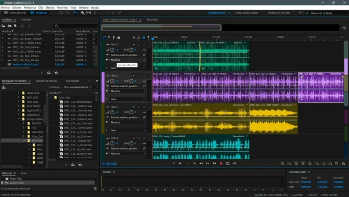Click the Media Browser shortcuts download icon
This screenshot has height=197, width=349.
[4, 87]
